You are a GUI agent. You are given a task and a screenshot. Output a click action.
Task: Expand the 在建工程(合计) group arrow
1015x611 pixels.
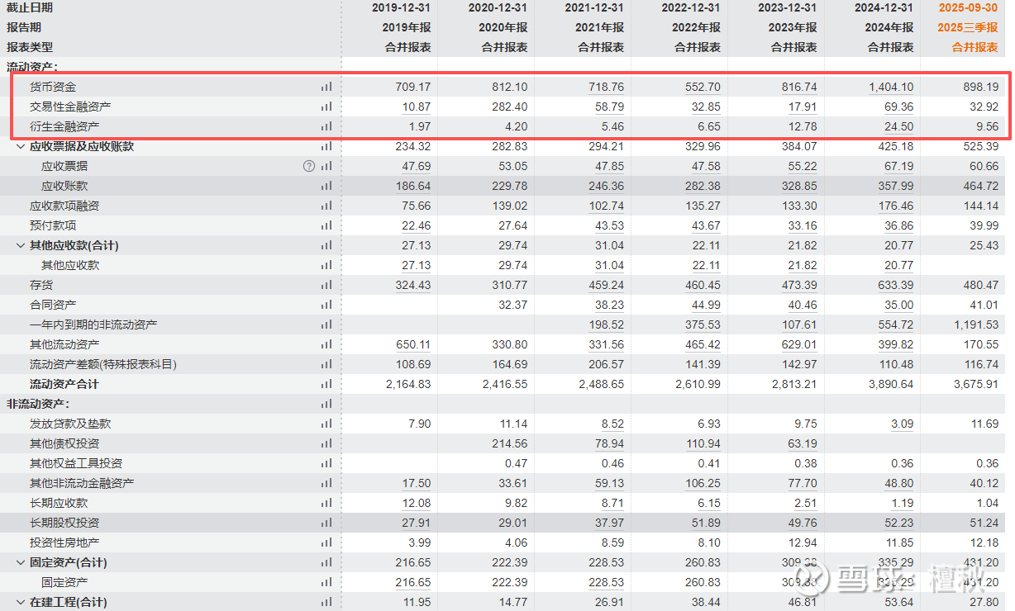(x=21, y=602)
